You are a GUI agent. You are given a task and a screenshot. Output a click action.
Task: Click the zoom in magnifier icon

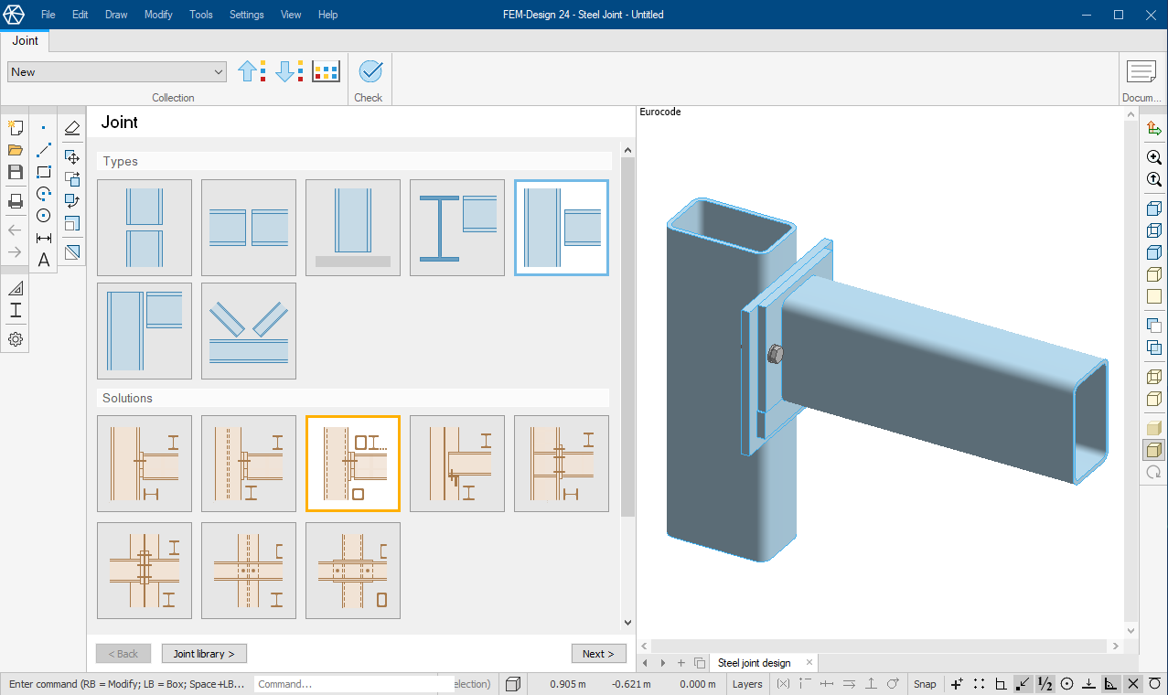1153,157
